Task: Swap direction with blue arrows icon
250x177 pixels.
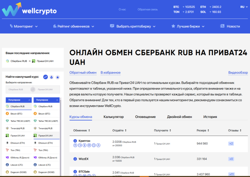Action: [x=46, y=77]
